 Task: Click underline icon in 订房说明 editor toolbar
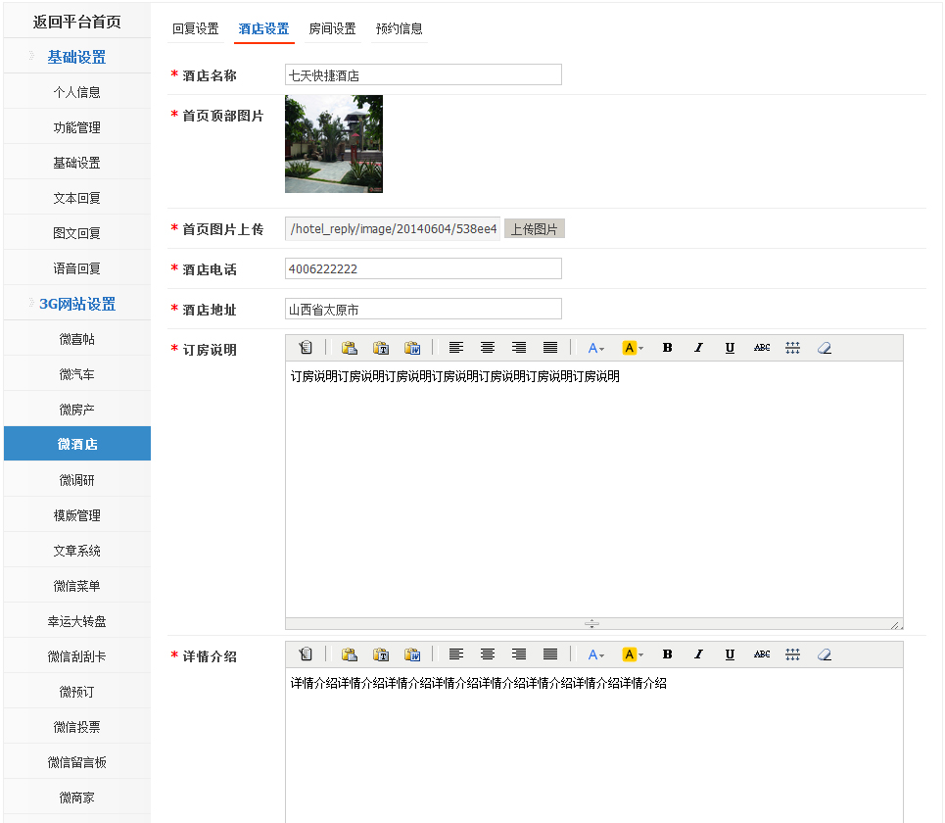(x=730, y=348)
